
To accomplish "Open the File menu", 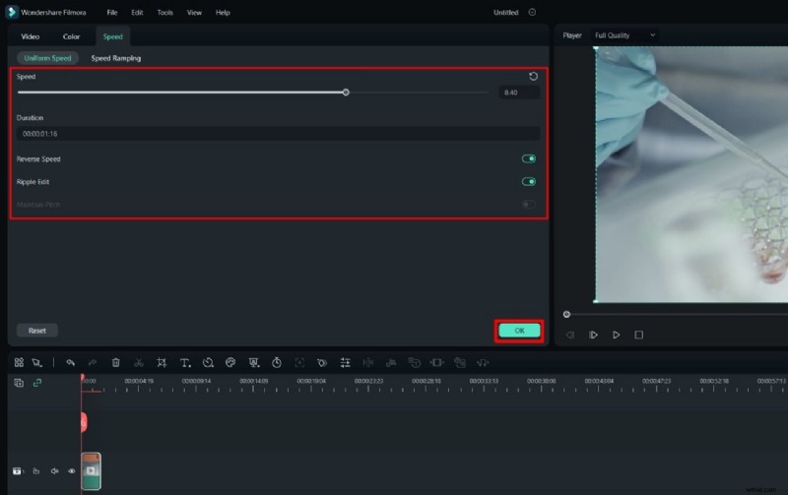I will coord(113,13).
